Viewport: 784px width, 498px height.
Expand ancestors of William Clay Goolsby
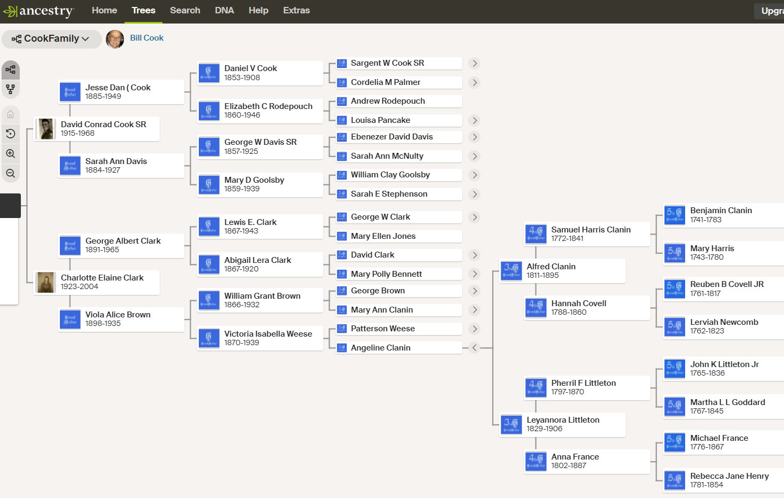pos(474,175)
